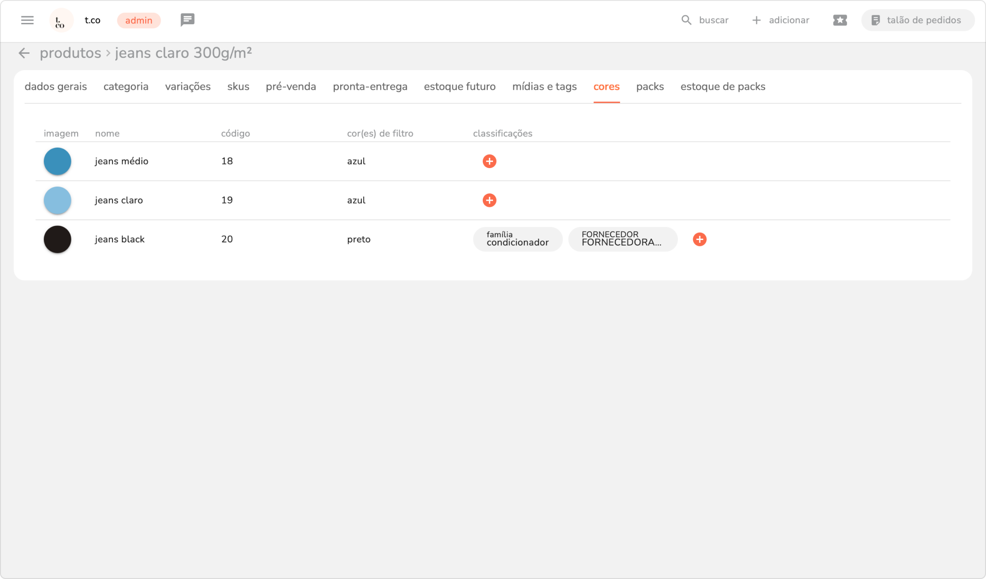Click the família condicionador chip
This screenshot has width=986, height=579.
pos(517,239)
